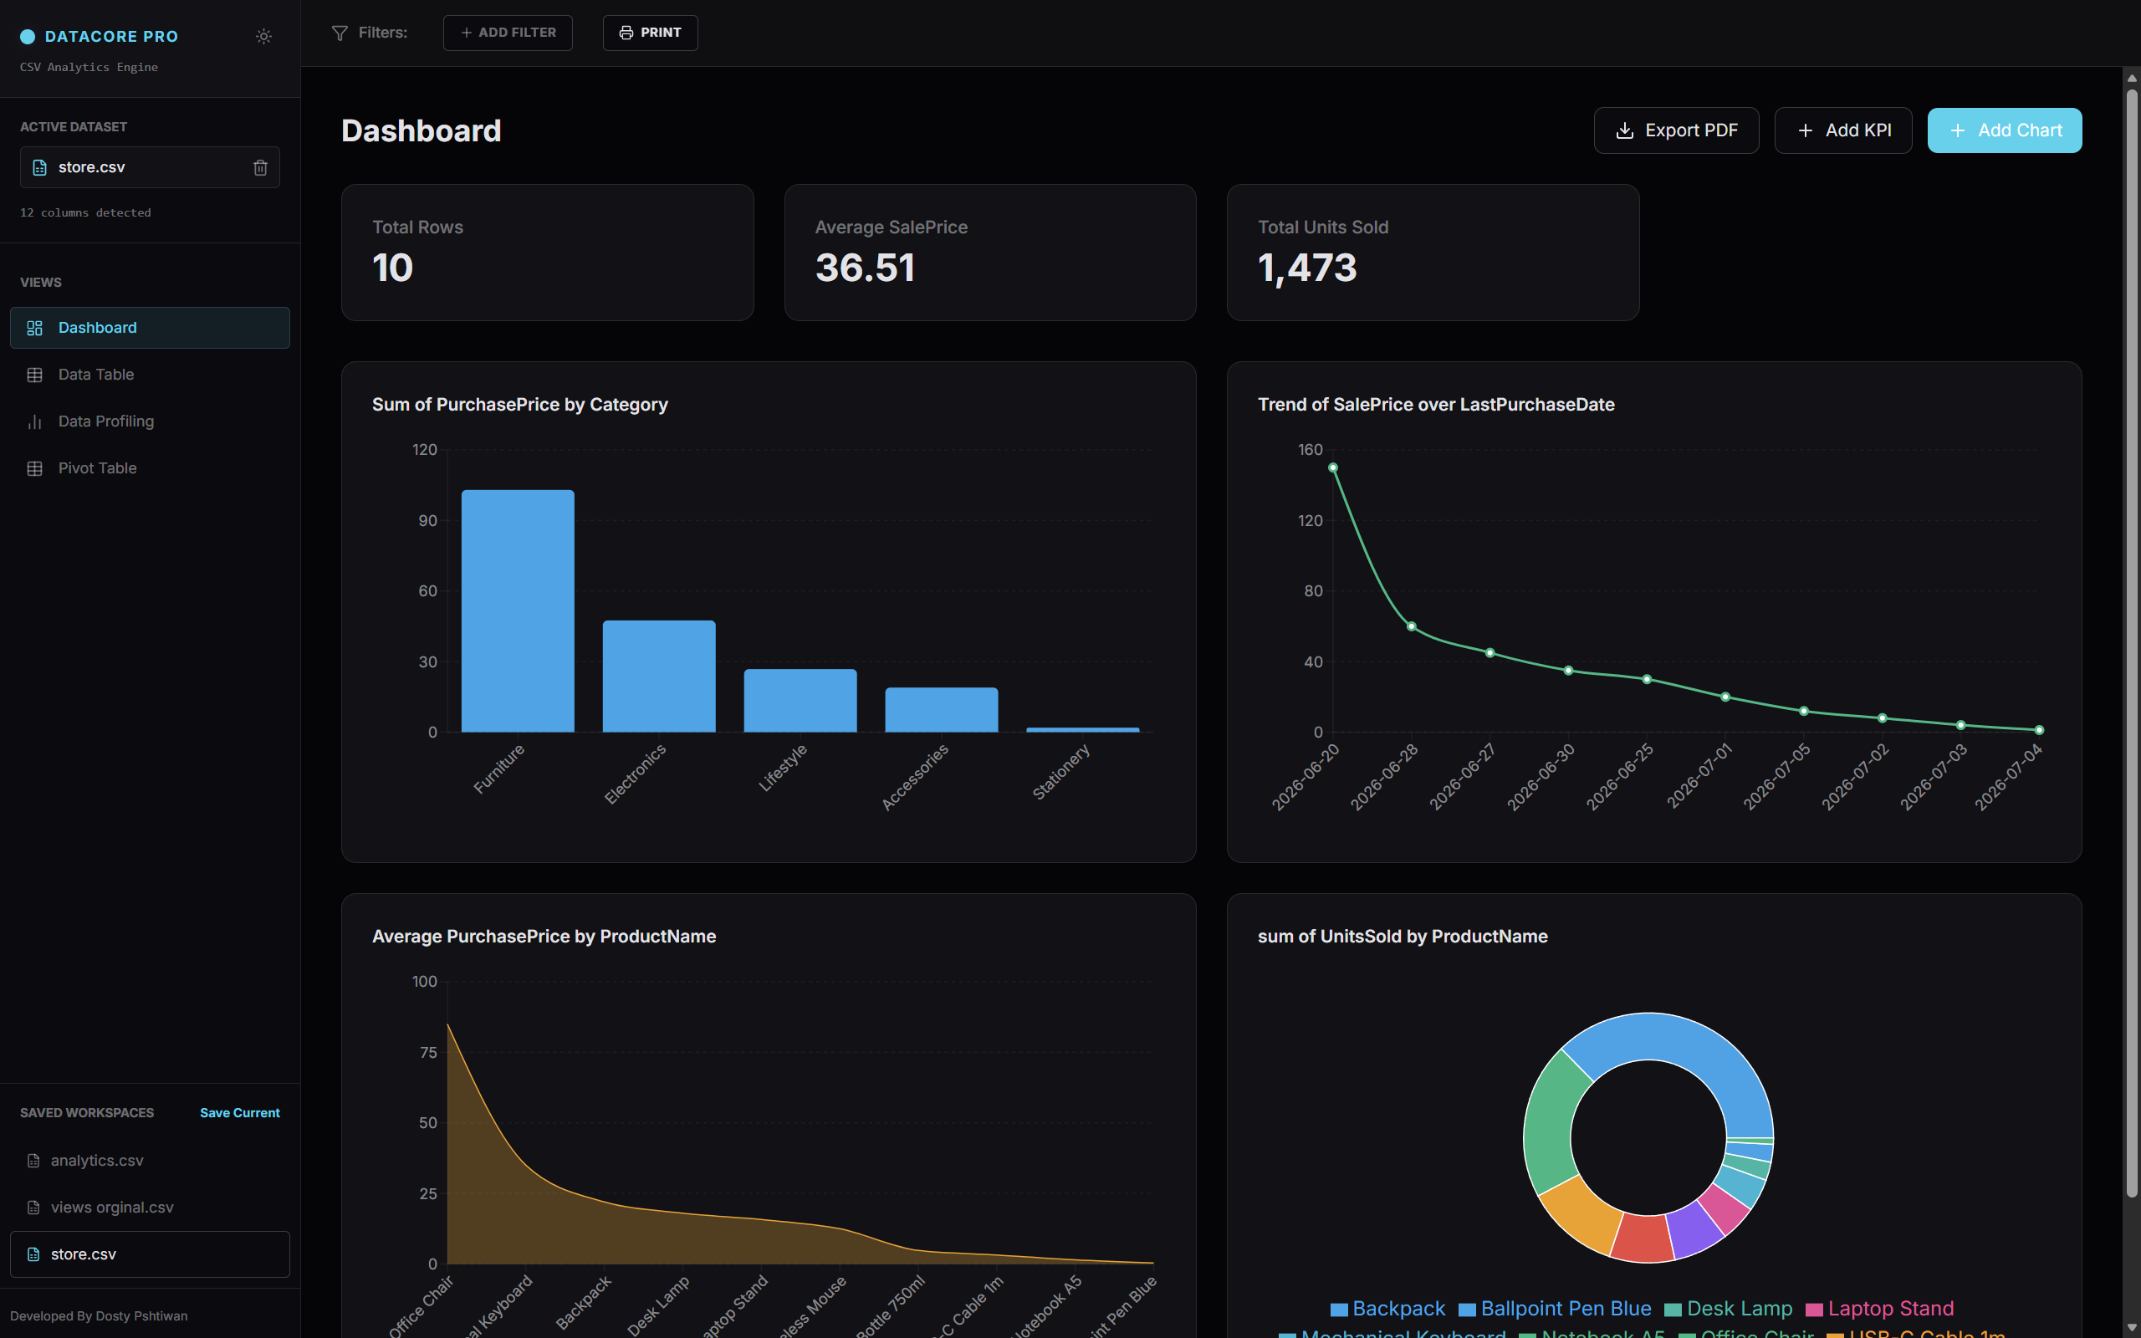The image size is (2141, 1338).
Task: Click the Ballpoint Pen Blue legend swatch
Action: tap(1467, 1310)
